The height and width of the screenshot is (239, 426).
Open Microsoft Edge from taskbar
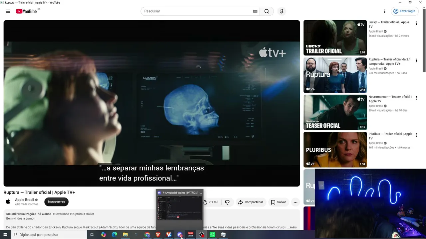click(114, 235)
